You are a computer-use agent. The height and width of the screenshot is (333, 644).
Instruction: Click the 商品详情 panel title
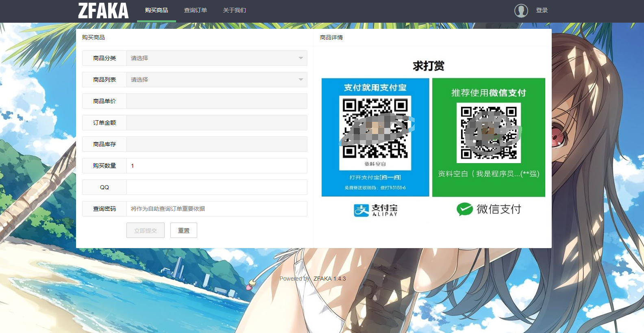(331, 37)
